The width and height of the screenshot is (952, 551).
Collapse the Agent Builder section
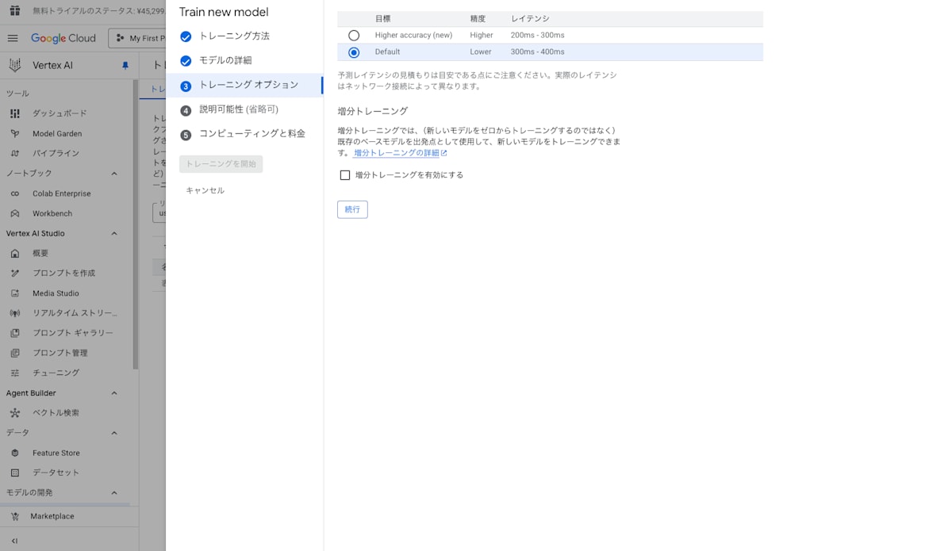pyautogui.click(x=113, y=392)
